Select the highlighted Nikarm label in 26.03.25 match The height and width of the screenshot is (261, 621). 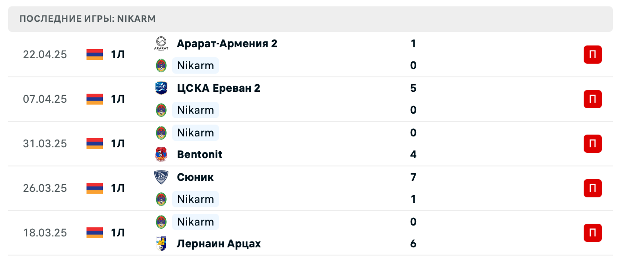(195, 199)
